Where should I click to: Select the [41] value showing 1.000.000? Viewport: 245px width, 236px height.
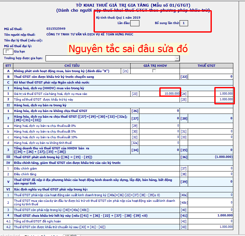(x=210, y=215)
